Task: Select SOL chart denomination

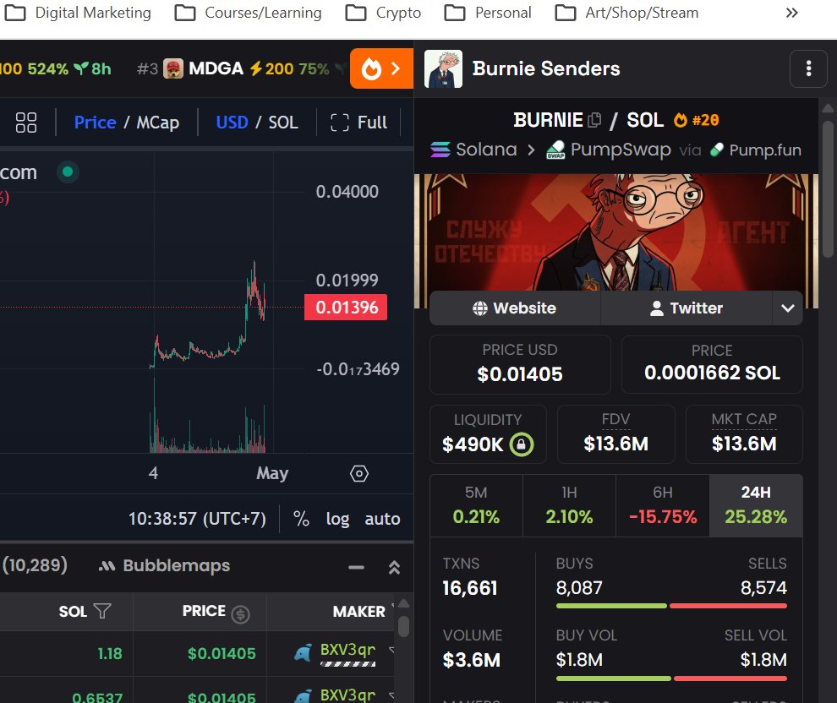Action: [x=283, y=123]
